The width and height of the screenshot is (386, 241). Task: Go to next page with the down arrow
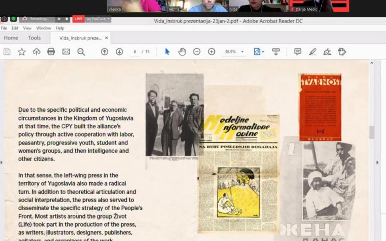click(119, 52)
